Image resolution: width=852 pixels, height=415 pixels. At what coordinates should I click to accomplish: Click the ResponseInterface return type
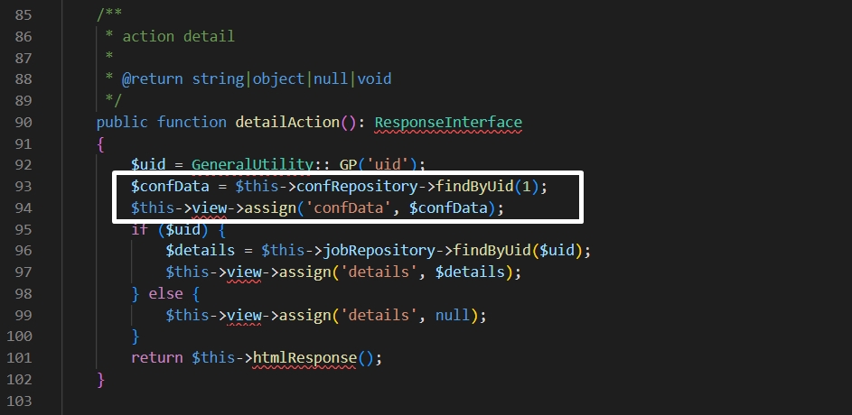tap(448, 122)
